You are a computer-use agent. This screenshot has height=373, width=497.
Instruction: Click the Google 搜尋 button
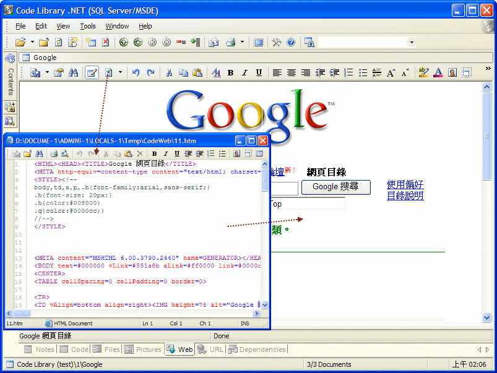pyautogui.click(x=335, y=187)
